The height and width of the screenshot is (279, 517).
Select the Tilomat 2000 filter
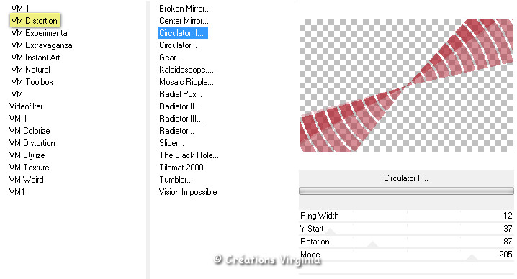tap(181, 168)
